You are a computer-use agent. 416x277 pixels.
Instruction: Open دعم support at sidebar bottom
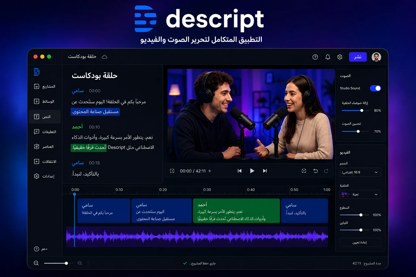(41, 249)
